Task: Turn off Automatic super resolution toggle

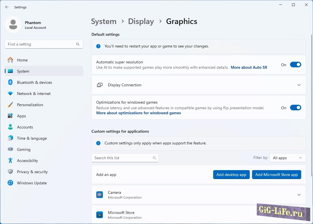Action: 295,65
